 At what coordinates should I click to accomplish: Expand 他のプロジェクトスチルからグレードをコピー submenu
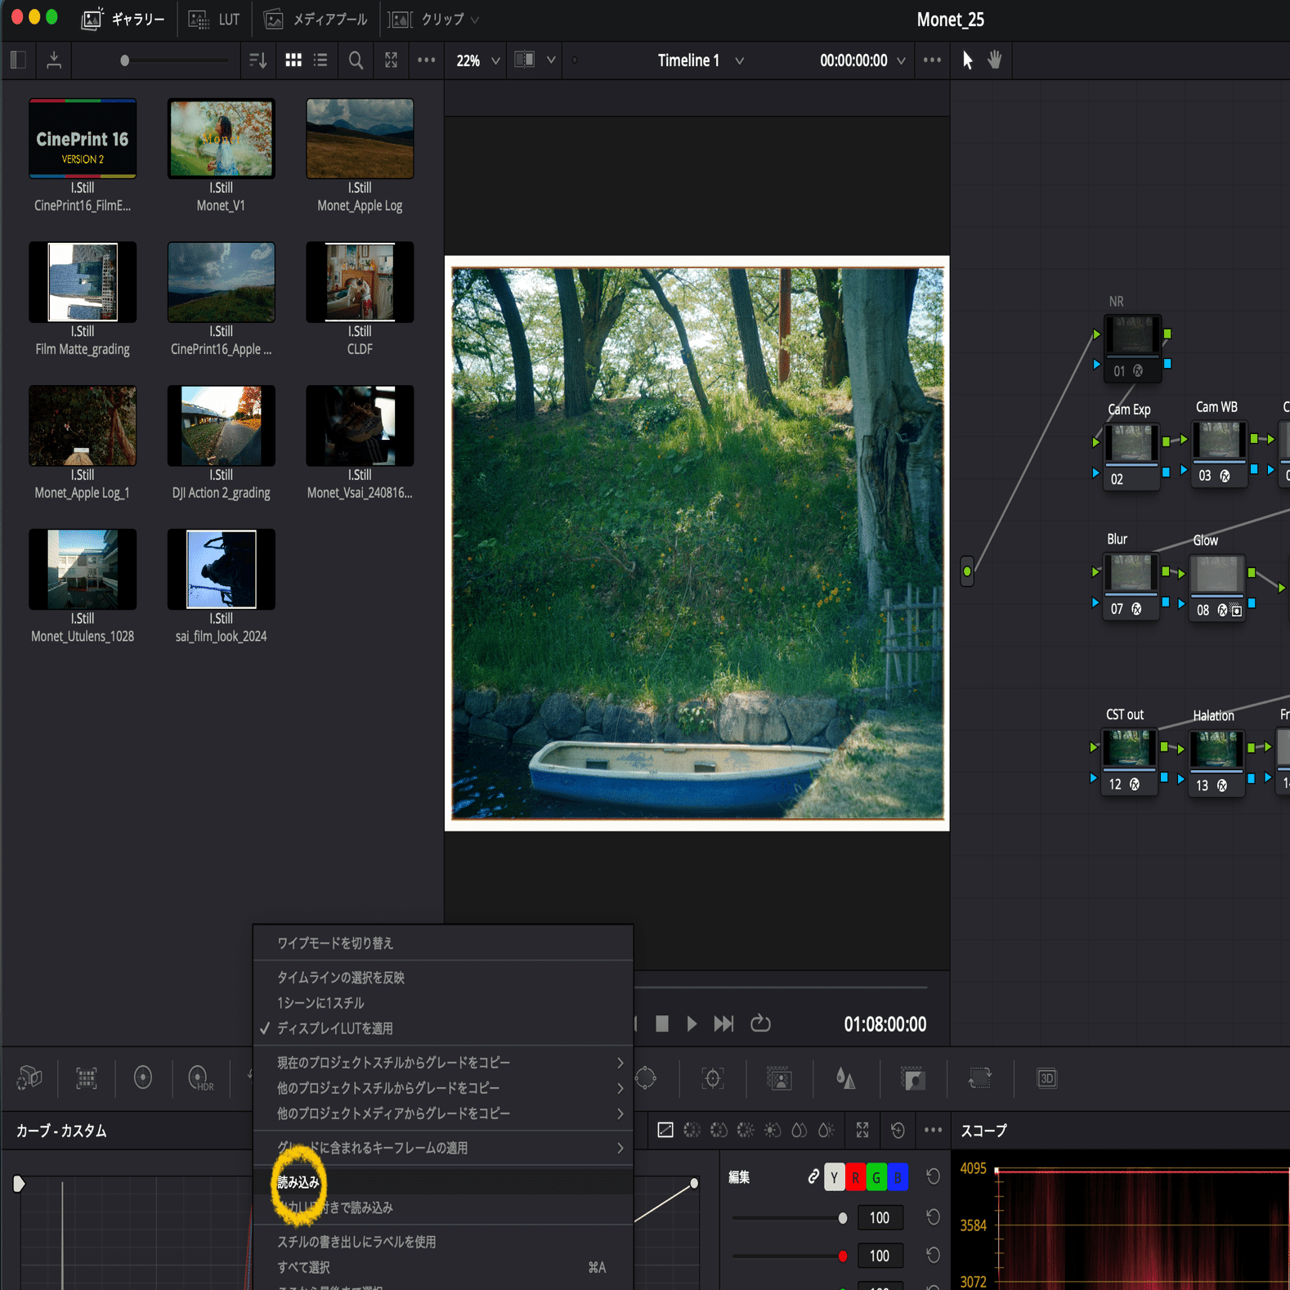[x=443, y=1088]
